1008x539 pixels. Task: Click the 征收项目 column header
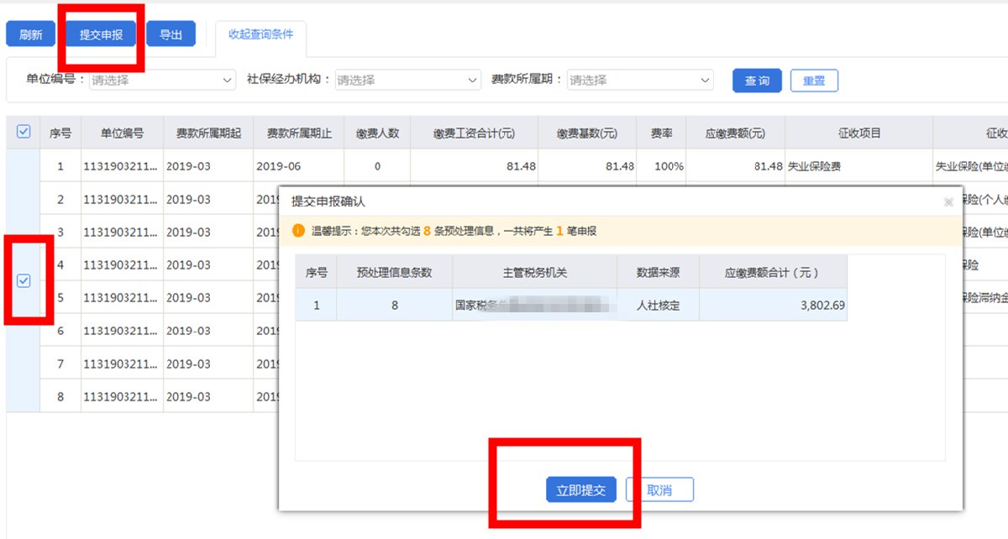click(x=858, y=133)
